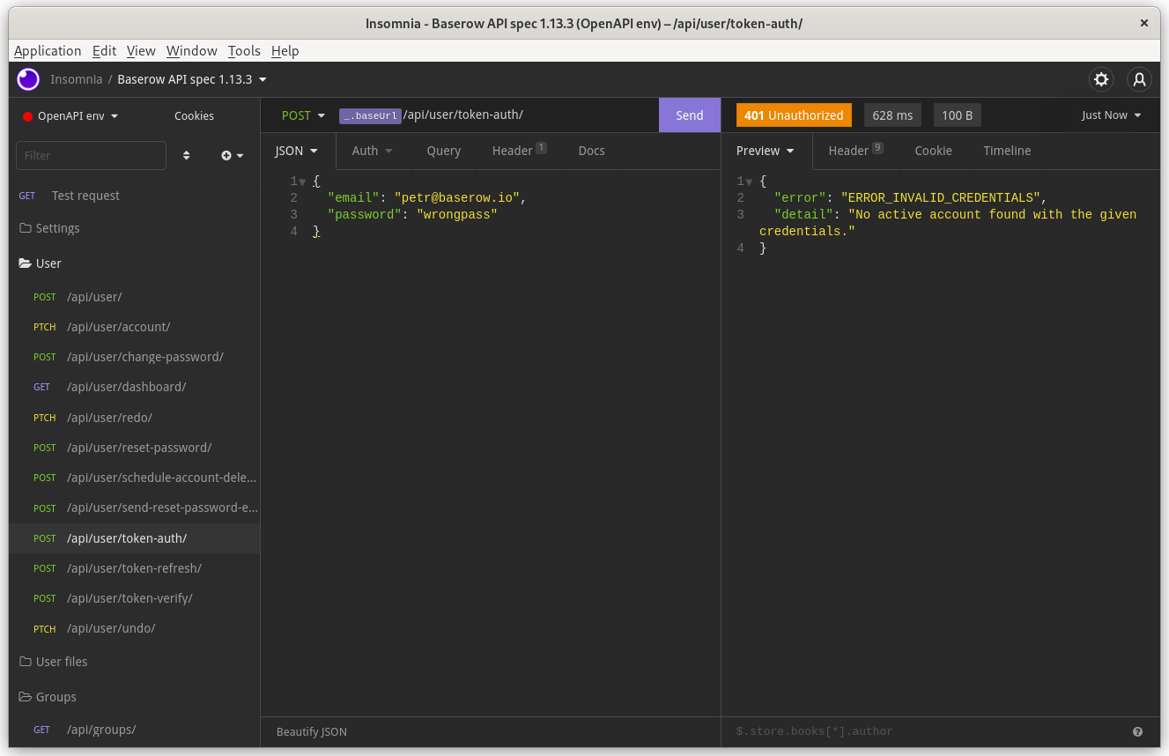Open the User files folder
Screen dimensions: 1169x756
(x=61, y=662)
